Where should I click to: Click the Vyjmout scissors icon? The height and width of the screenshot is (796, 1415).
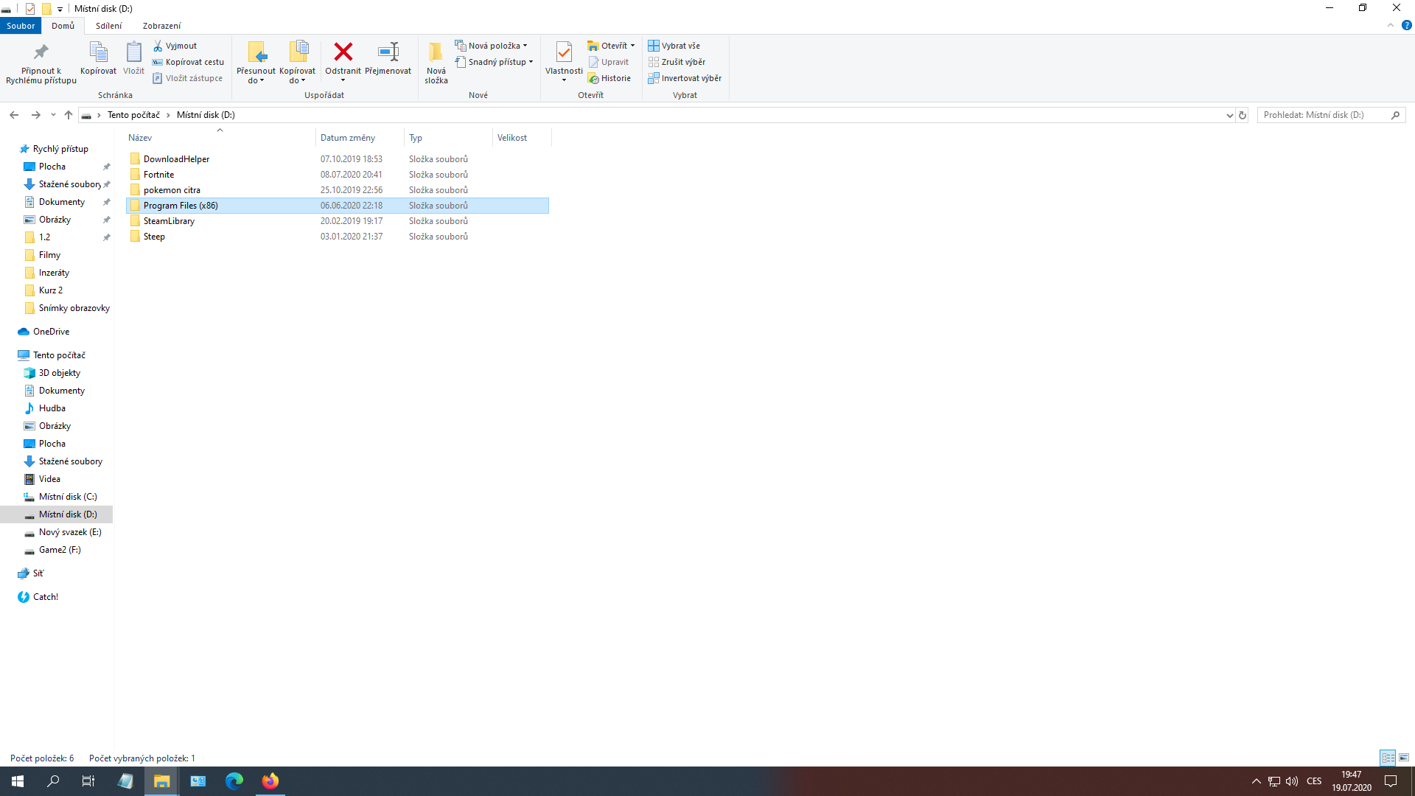tap(158, 46)
